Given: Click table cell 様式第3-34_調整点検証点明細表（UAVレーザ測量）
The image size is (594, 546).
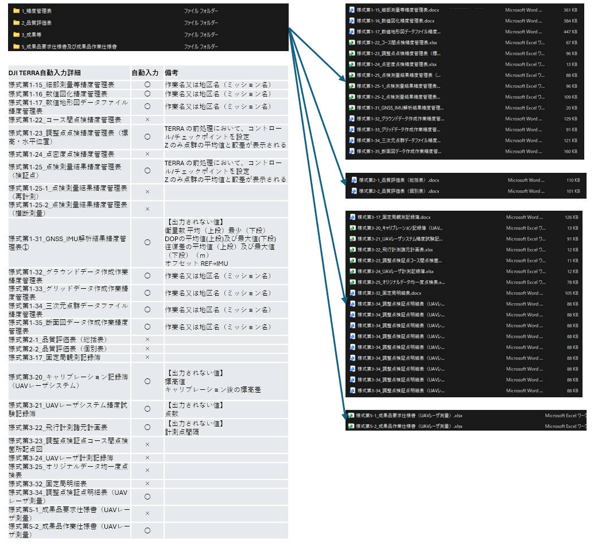Looking at the screenshot, I should pos(69,497).
